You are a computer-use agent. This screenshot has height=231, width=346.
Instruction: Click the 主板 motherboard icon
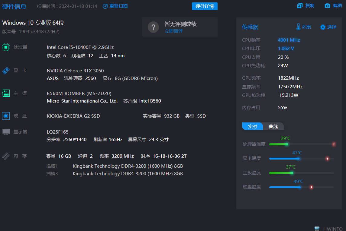[6, 93]
